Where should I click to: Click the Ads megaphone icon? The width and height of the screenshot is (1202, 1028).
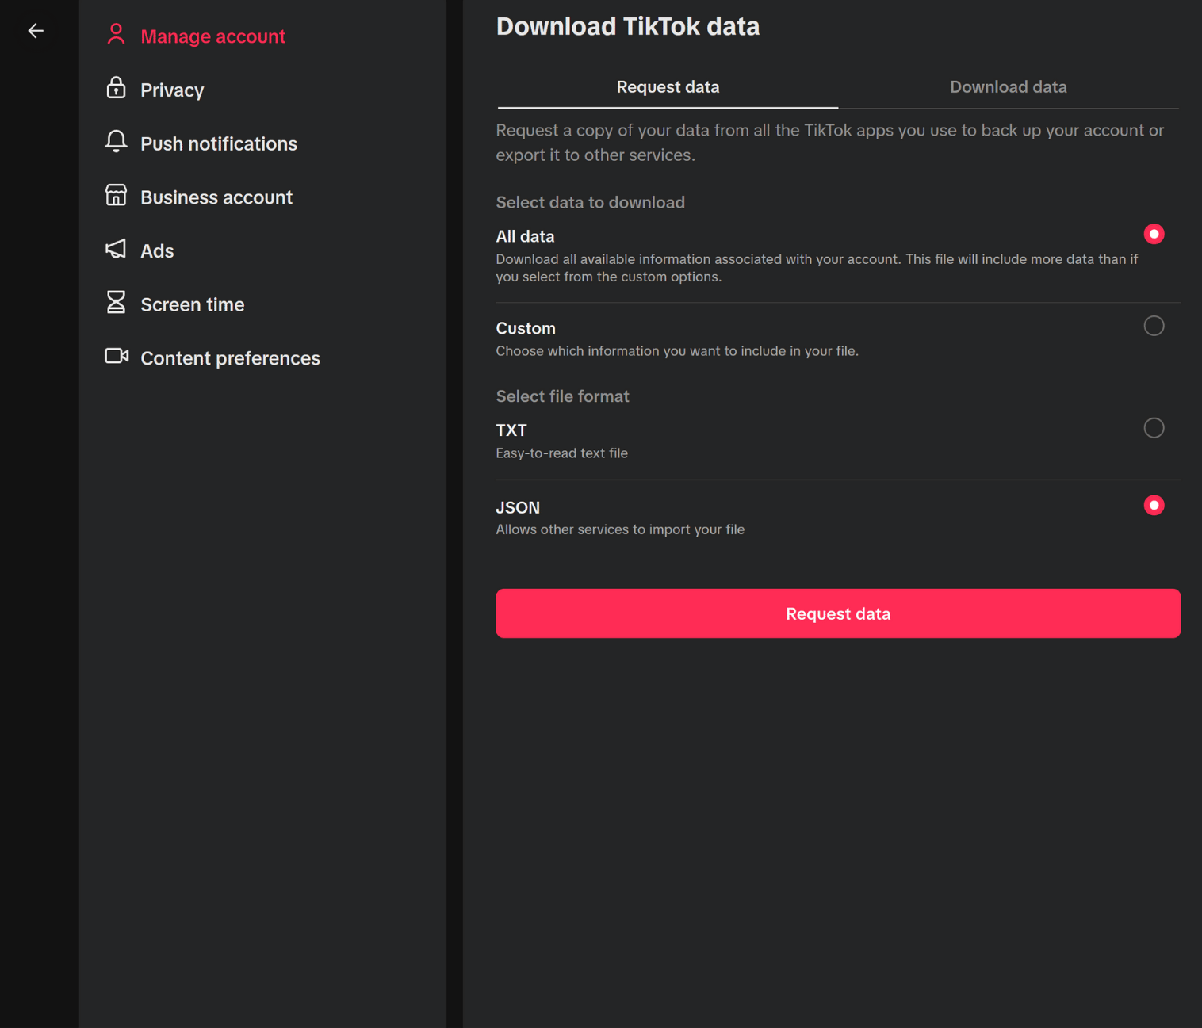point(116,249)
